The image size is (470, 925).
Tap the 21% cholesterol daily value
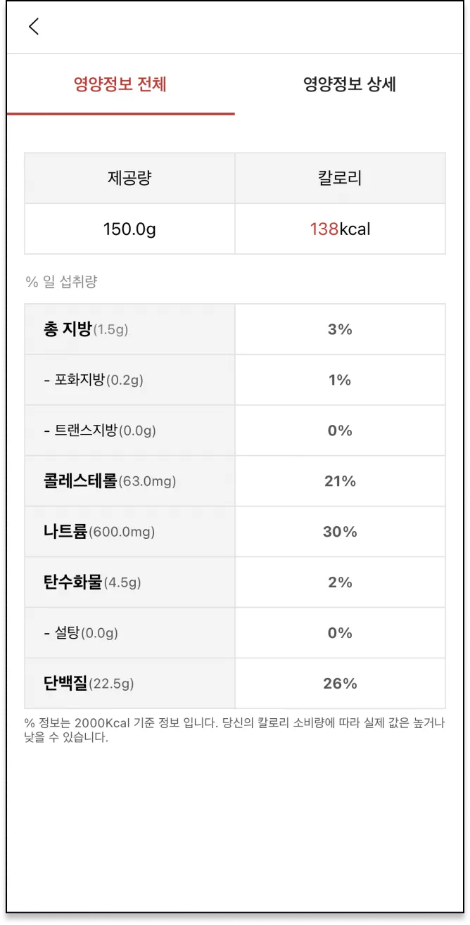click(x=340, y=481)
